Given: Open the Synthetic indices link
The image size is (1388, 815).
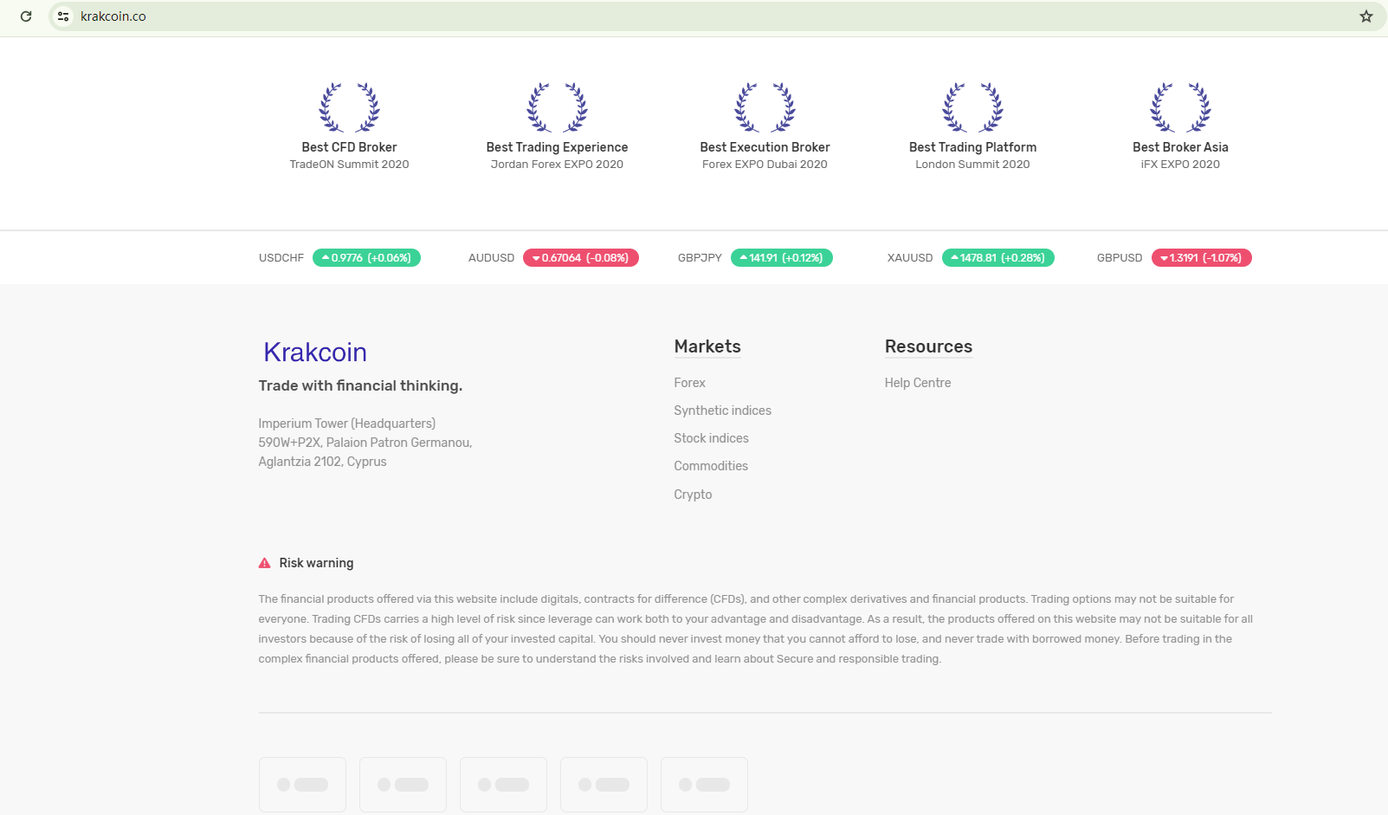Looking at the screenshot, I should [722, 411].
